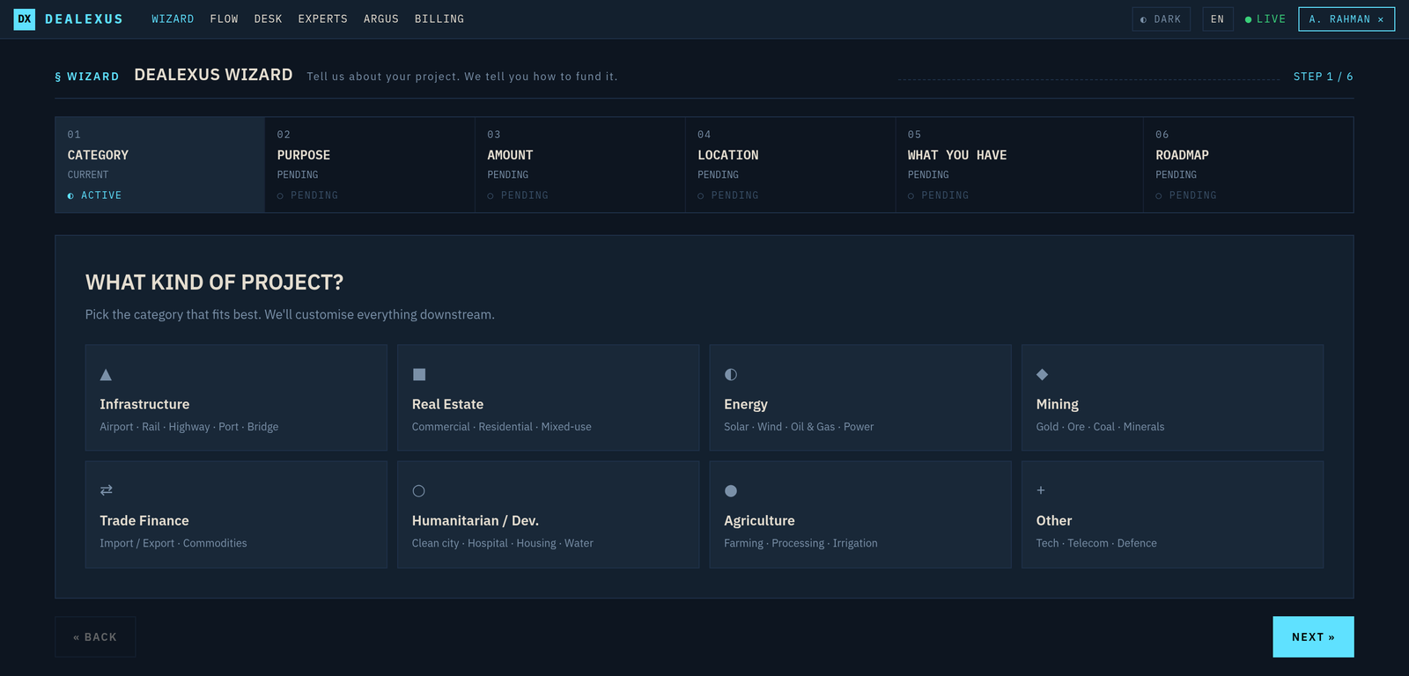Open the EN language selector

click(1218, 19)
